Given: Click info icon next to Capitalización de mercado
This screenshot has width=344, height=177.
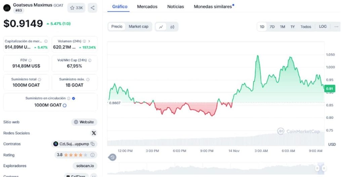Looking at the screenshot, I should point(46,41).
